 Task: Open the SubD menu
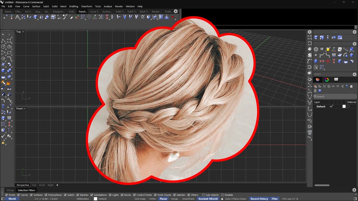click(46, 6)
